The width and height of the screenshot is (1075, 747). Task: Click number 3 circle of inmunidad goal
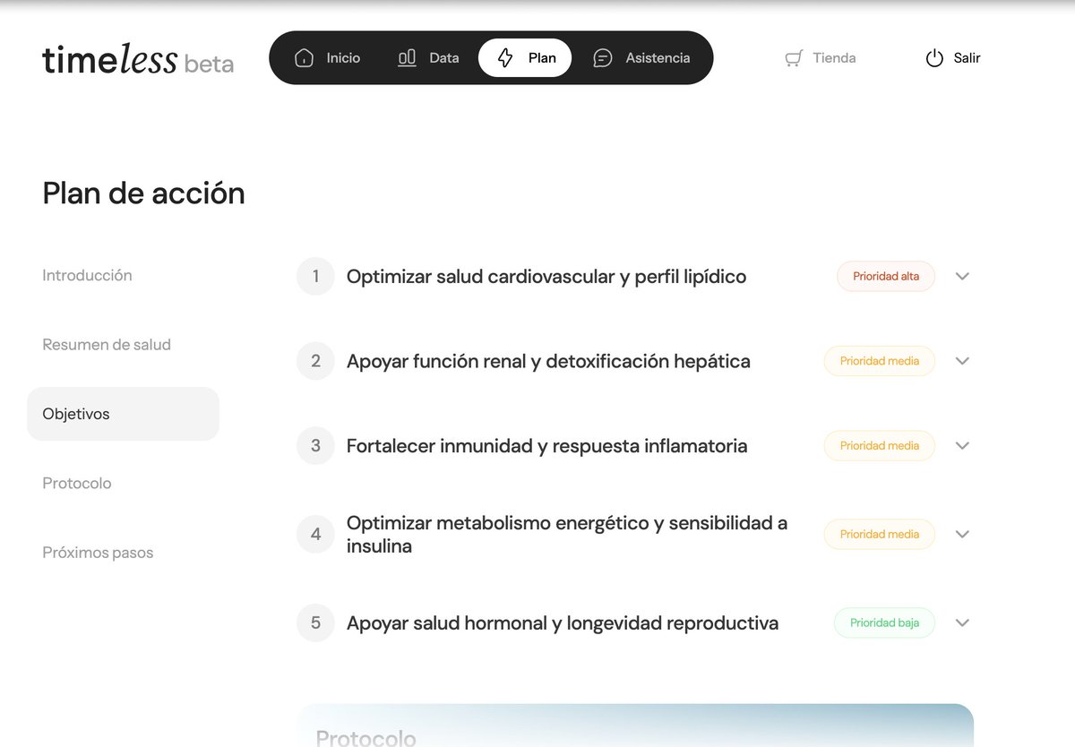tap(315, 446)
